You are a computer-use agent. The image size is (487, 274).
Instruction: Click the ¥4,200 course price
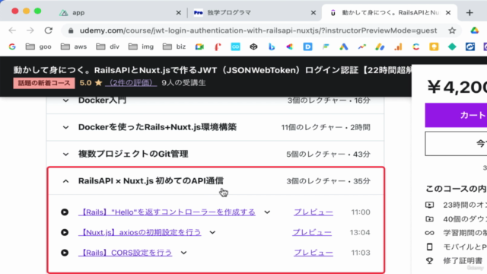pos(457,87)
